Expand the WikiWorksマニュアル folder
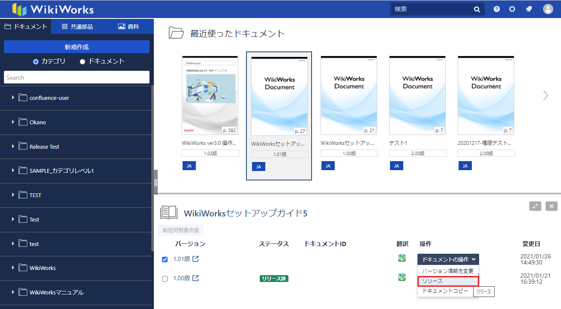 13,292
